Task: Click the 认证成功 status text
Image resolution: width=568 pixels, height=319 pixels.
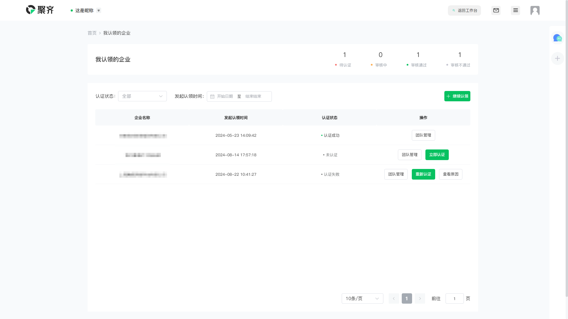Action: pos(332,135)
